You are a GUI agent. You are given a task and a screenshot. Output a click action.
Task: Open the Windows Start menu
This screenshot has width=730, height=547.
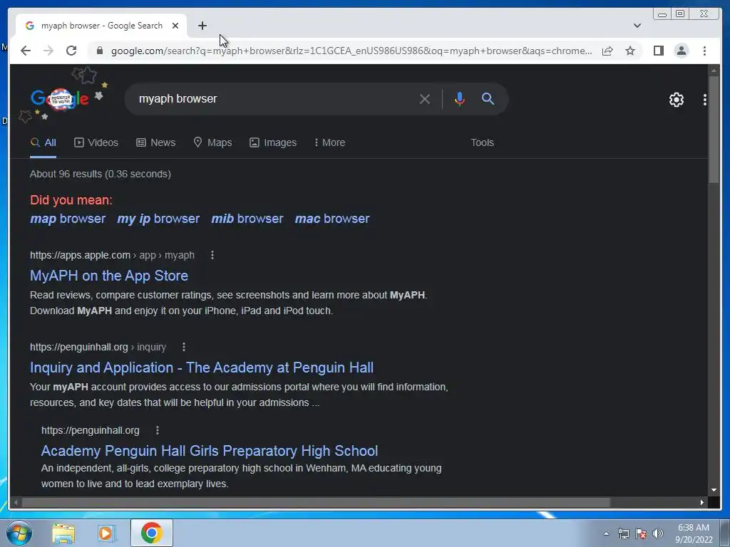coord(19,533)
